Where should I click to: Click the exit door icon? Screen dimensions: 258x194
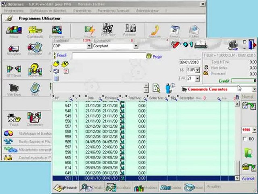pyautogui.click(x=252, y=44)
